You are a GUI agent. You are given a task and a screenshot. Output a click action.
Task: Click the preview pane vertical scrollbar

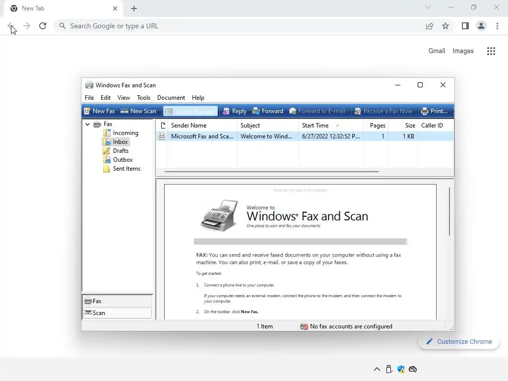pos(449,211)
